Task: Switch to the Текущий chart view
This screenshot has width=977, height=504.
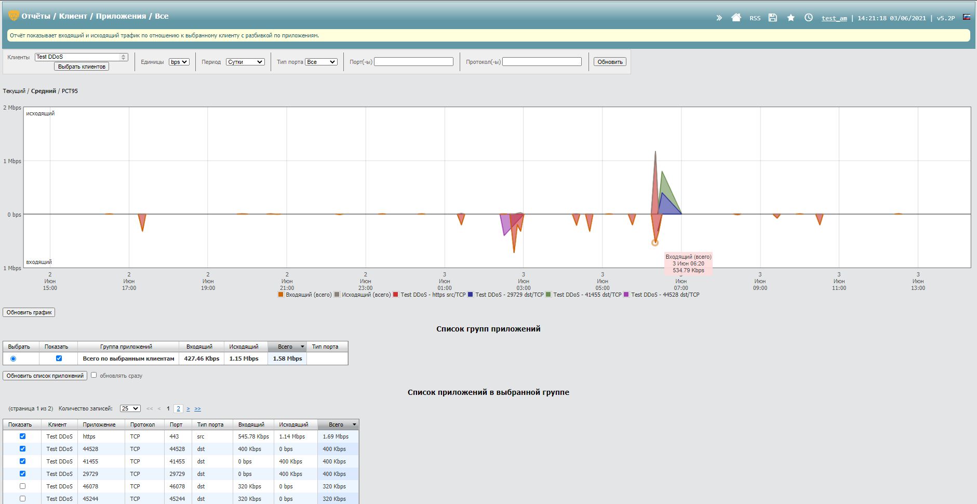Action: (14, 91)
